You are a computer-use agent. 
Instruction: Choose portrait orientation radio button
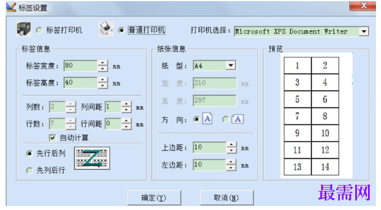(x=196, y=119)
